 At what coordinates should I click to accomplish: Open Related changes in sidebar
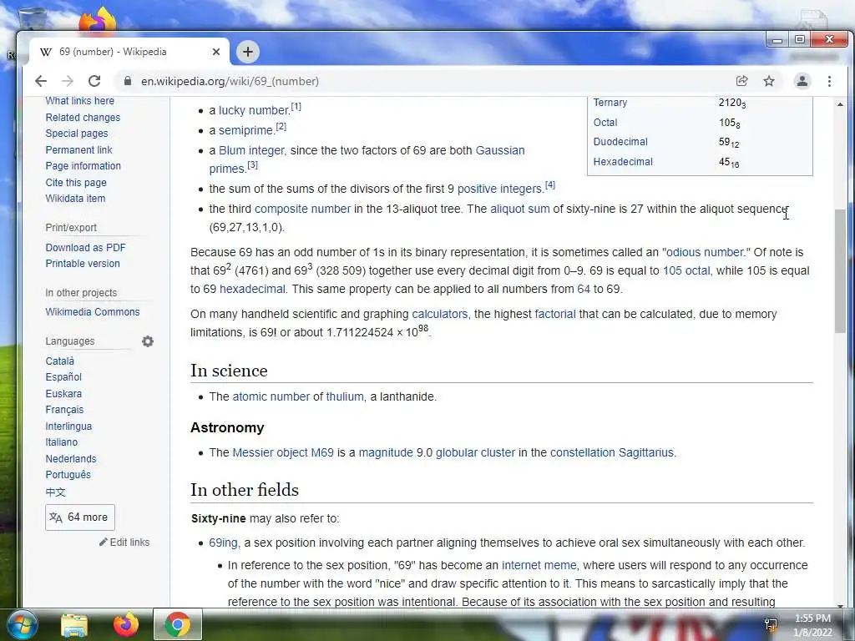pyautogui.click(x=83, y=117)
